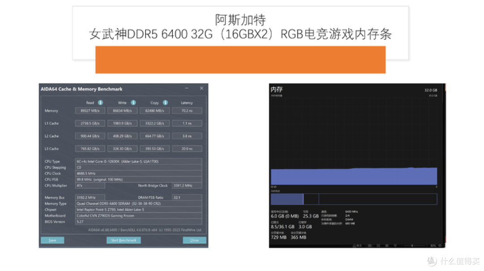Image resolution: width=484 pixels, height=271 pixels.
Task: Click cached memory value 3.0 GB
Action: 305,227
